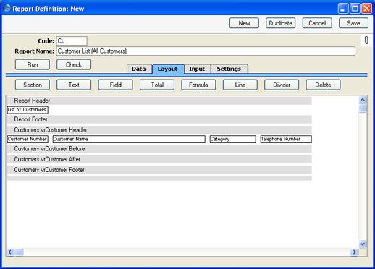Add a Formula to the layout
The height and width of the screenshot is (269, 375).
[198, 85]
